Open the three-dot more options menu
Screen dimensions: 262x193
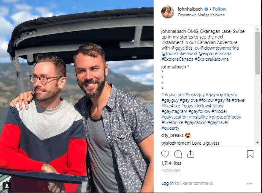[x=250, y=184]
